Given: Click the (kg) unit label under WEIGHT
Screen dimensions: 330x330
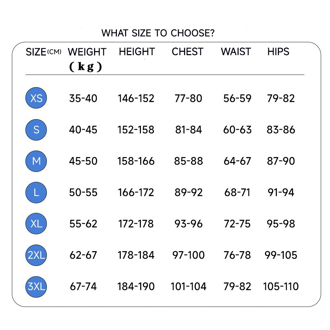Looking at the screenshot, I should point(86,67).
